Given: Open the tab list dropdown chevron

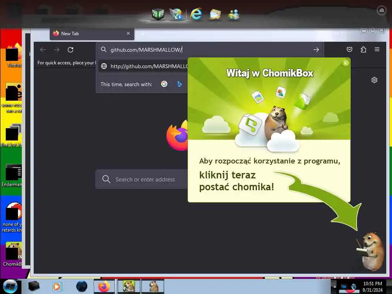Looking at the screenshot, I should (337, 33).
